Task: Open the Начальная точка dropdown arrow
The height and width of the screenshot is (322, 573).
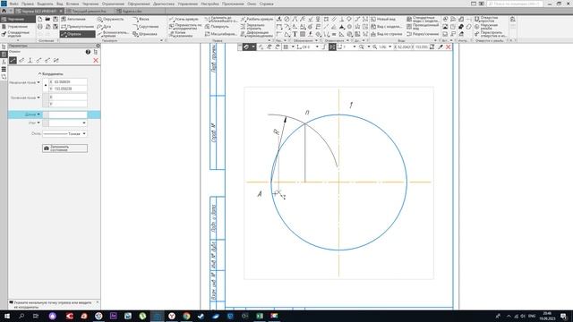Action: coord(38,82)
